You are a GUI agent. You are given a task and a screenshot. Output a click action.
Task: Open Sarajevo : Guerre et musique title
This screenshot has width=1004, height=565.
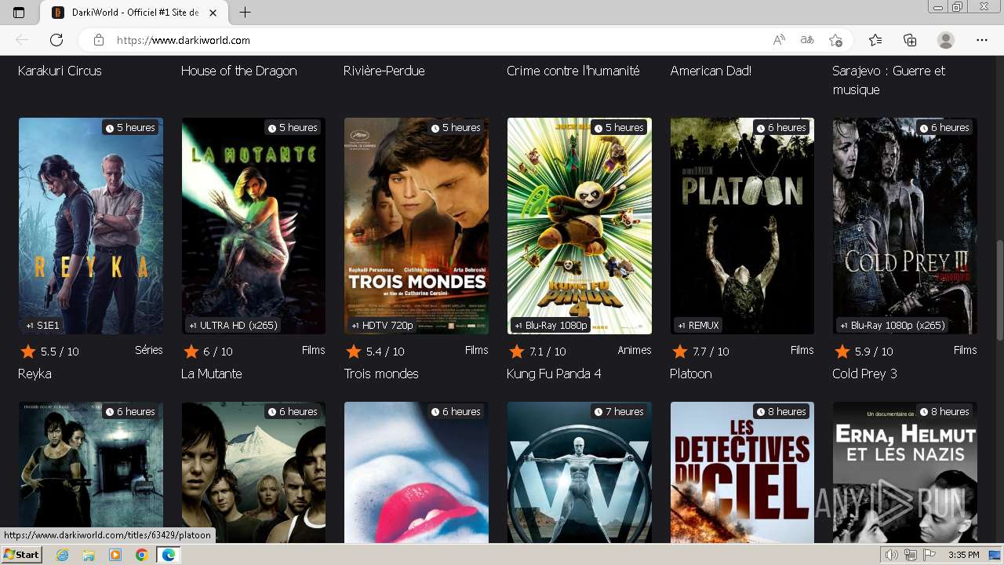(889, 80)
